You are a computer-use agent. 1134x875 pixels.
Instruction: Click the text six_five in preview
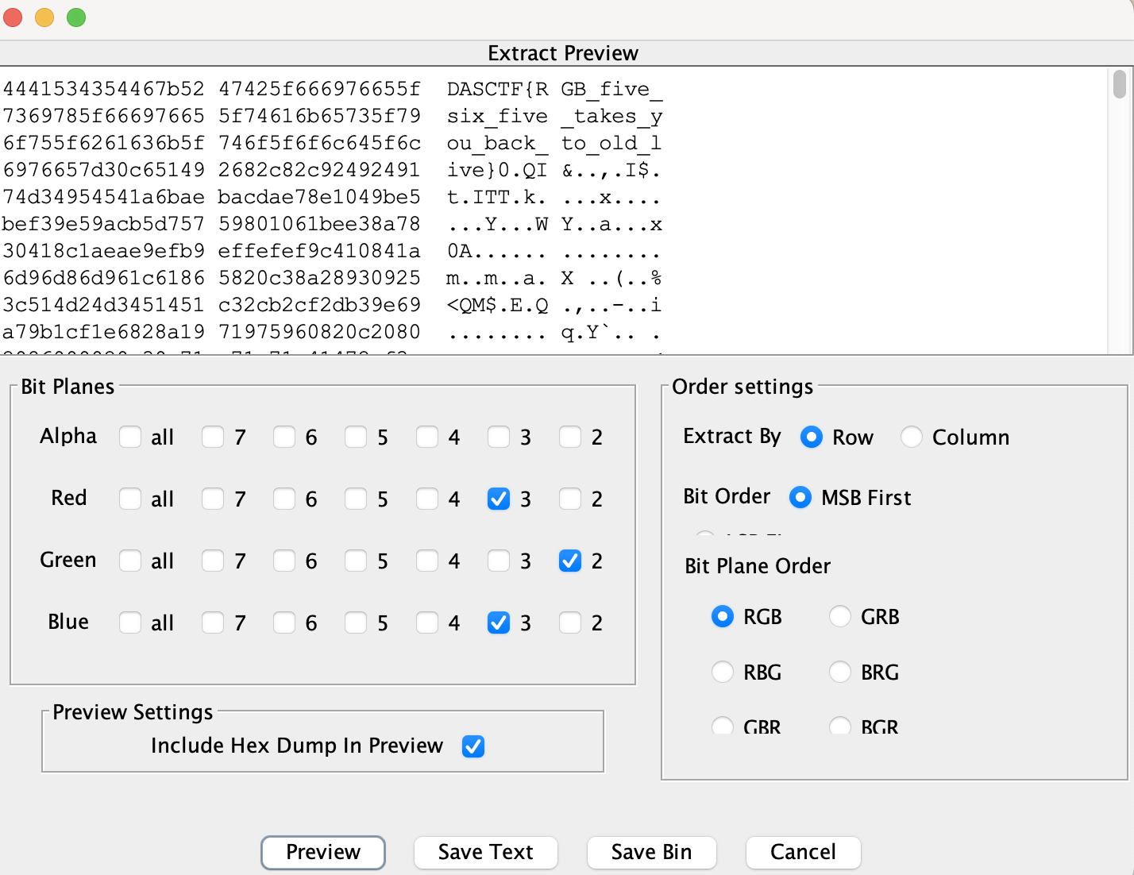[x=498, y=116]
